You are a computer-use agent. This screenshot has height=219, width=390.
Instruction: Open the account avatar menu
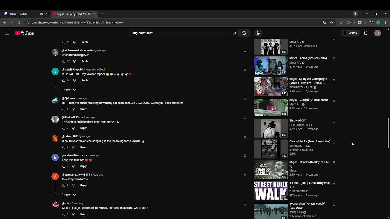[378, 33]
